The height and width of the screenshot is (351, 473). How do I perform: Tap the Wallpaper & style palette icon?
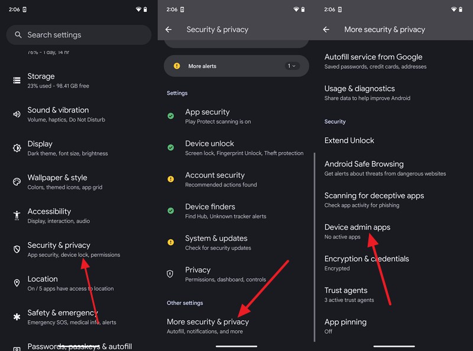point(17,182)
